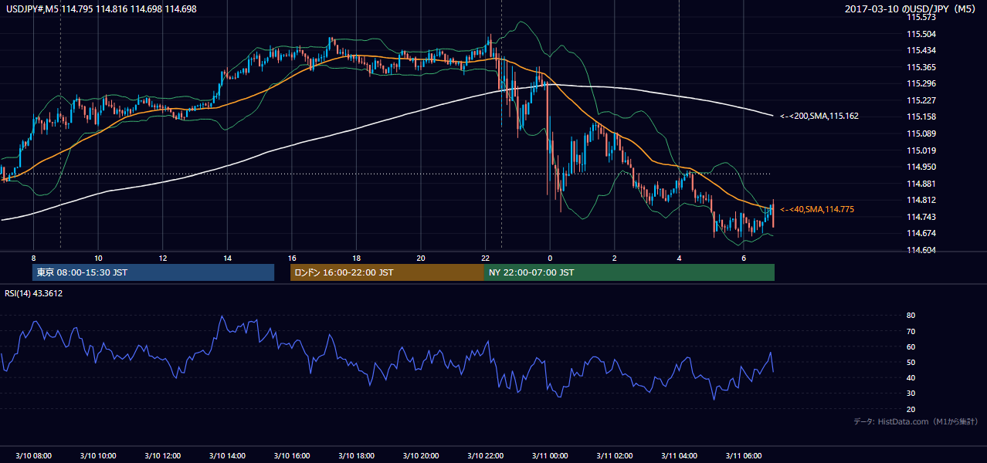Click the 2017-03-10 USD/JPY (M5) title

(912, 8)
